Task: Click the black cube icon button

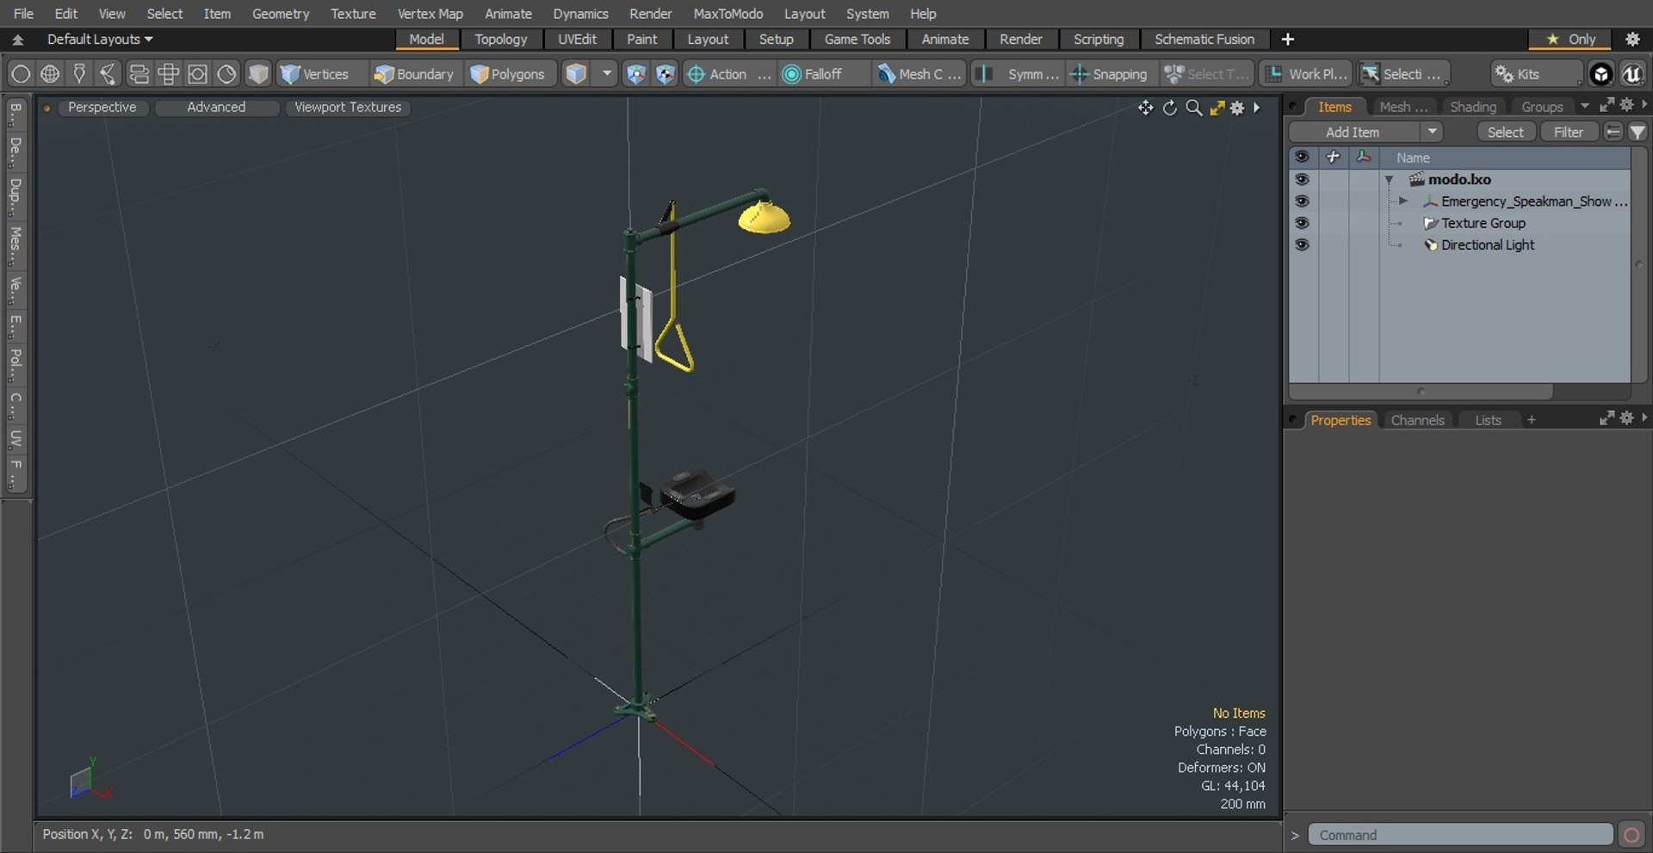Action: (x=1600, y=74)
